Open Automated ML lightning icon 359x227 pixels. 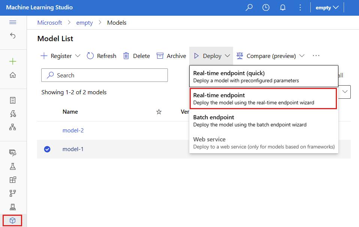click(x=13, y=114)
